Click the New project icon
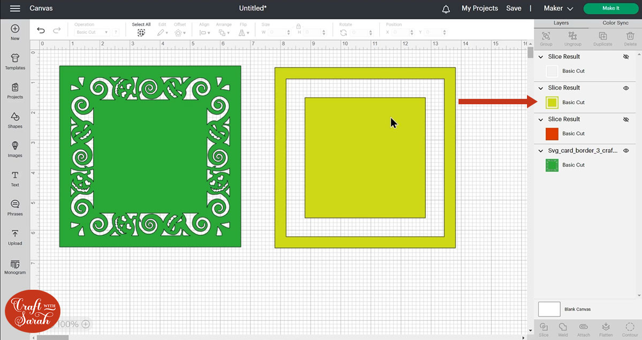The height and width of the screenshot is (340, 642). pyautogui.click(x=15, y=29)
